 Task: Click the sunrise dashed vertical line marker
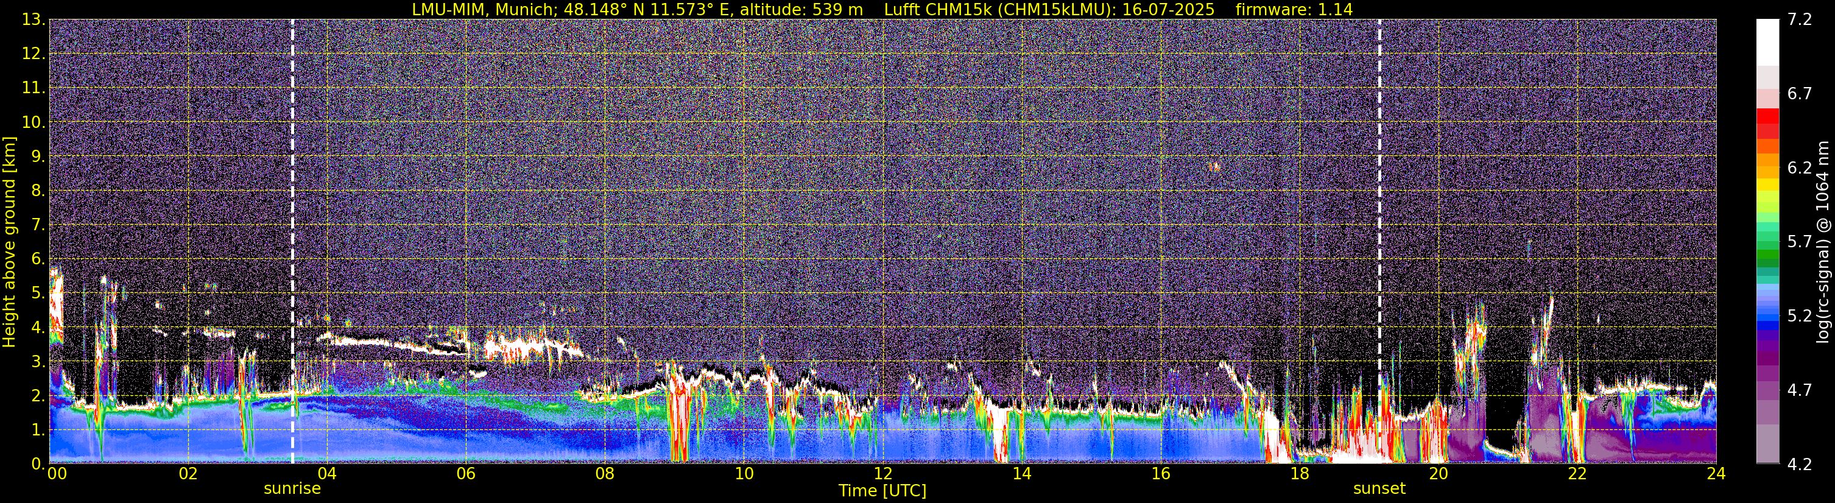(292, 242)
